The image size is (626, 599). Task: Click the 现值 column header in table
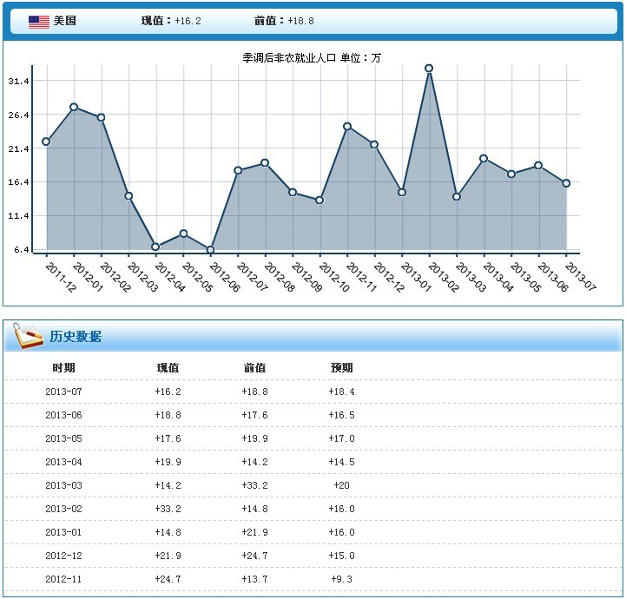click(x=168, y=368)
